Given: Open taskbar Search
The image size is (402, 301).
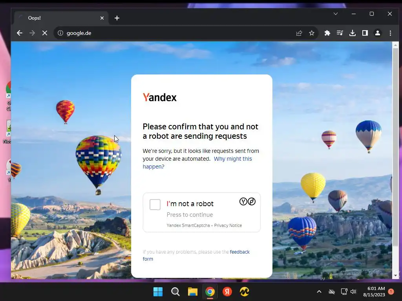Looking at the screenshot, I should [x=175, y=292].
